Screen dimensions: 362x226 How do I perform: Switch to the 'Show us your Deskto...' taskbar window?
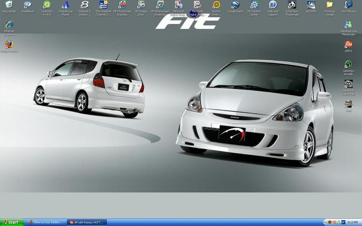pyautogui.click(x=46, y=222)
